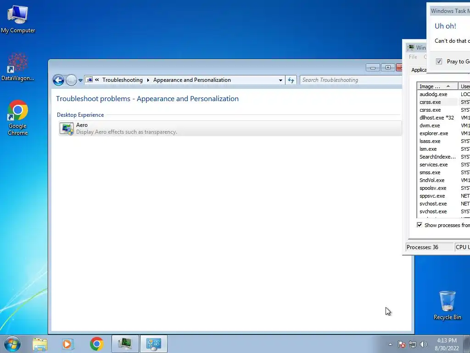Select audiodg.exe process row
The width and height of the screenshot is (470, 353).
[444, 94]
